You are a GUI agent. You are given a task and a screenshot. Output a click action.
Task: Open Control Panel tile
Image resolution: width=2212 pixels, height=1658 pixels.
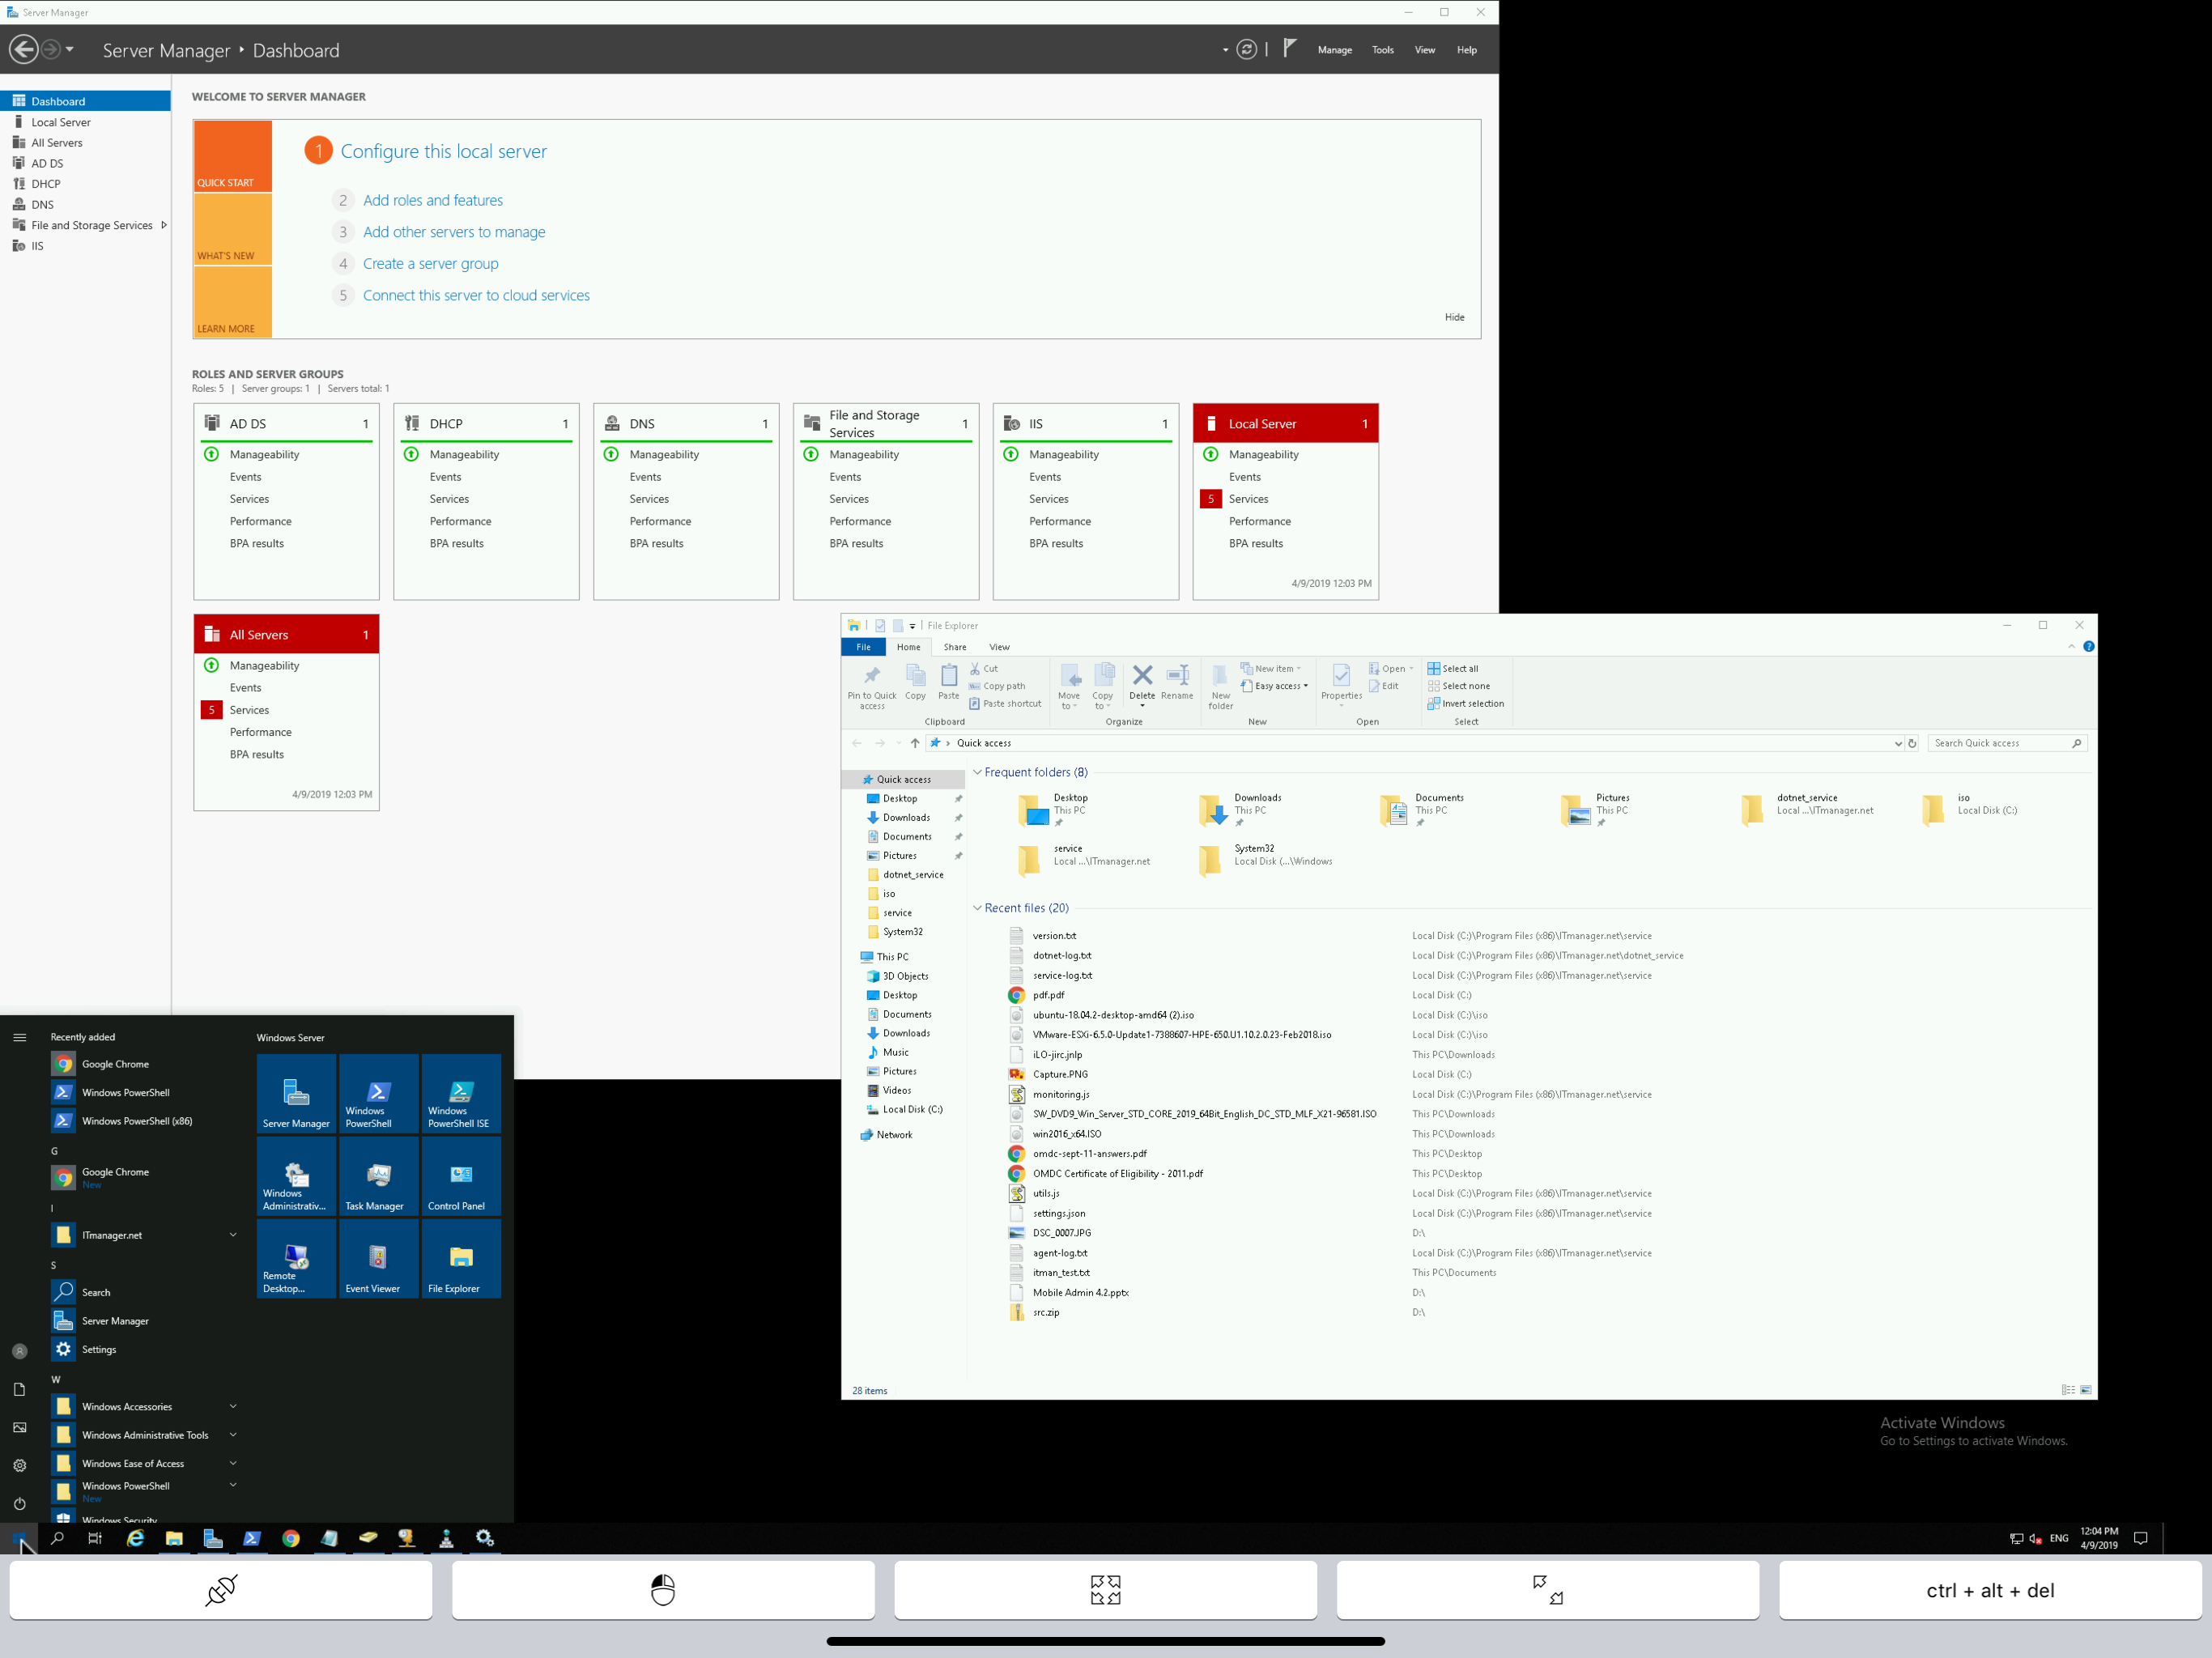tap(461, 1176)
